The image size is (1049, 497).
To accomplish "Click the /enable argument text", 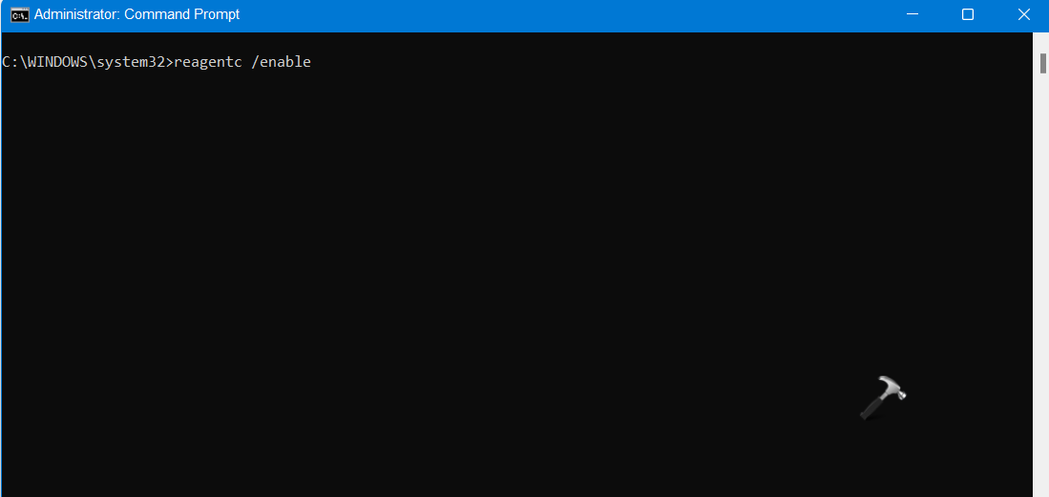I will point(281,62).
